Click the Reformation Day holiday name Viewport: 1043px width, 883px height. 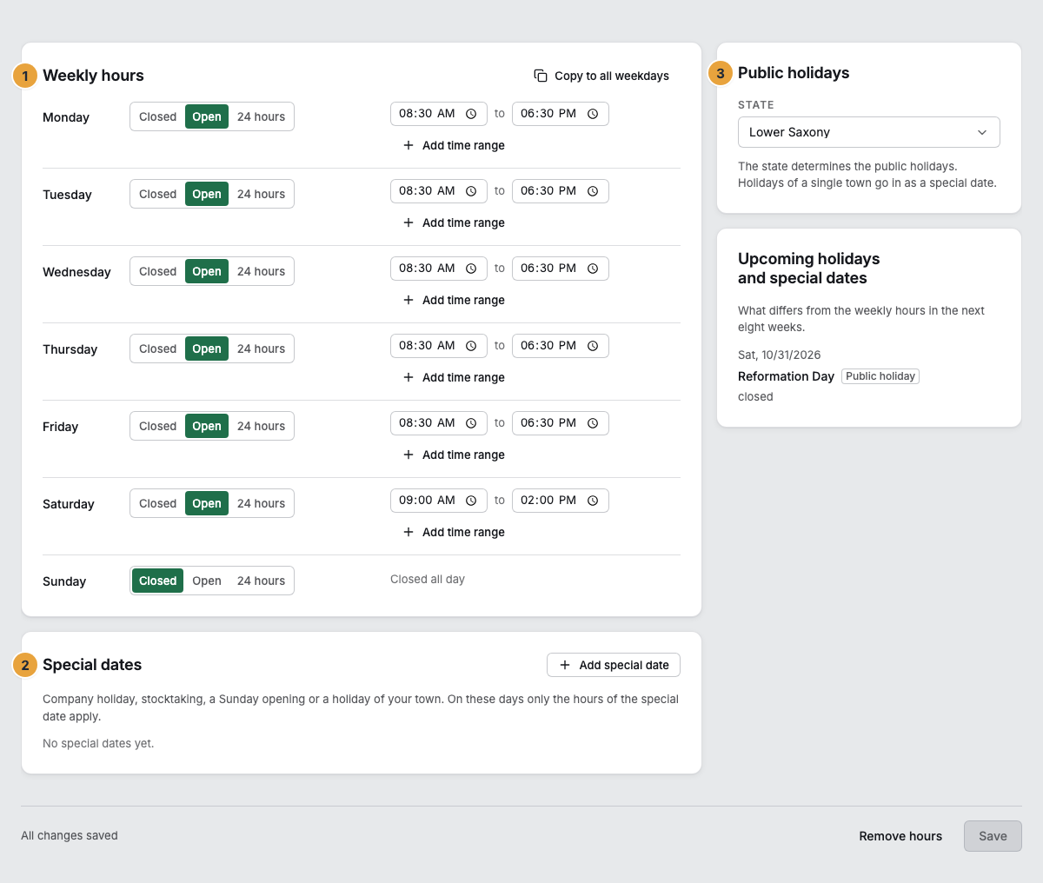(x=786, y=376)
